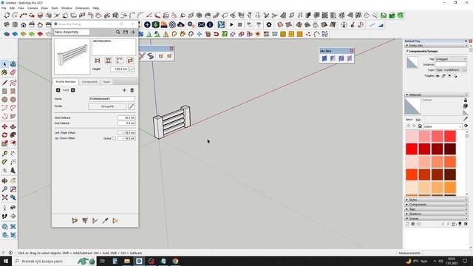Go to next profile member arrow
This screenshot has height=266, width=473.
pyautogui.click(x=73, y=90)
